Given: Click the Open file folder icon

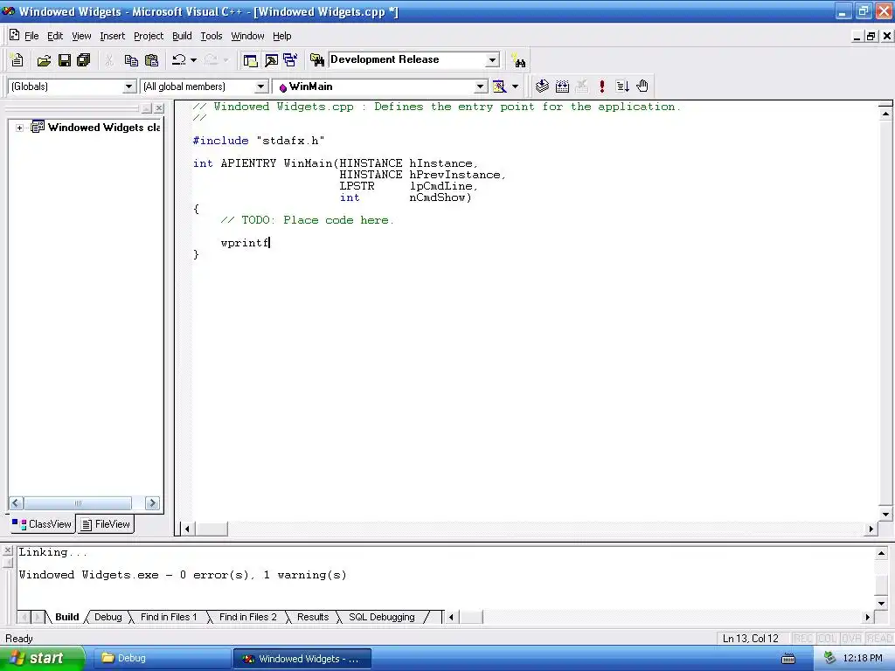Looking at the screenshot, I should 44,60.
